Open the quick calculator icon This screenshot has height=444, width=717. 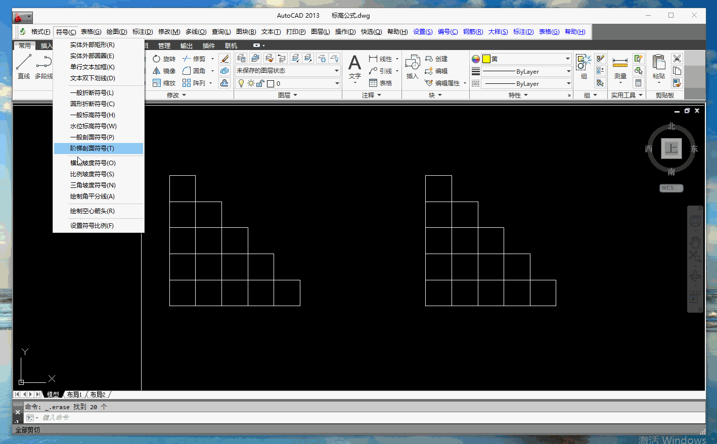[639, 83]
